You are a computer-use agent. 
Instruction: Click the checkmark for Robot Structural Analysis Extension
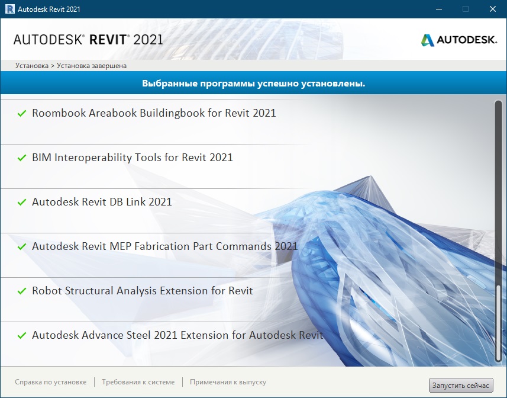pos(22,291)
